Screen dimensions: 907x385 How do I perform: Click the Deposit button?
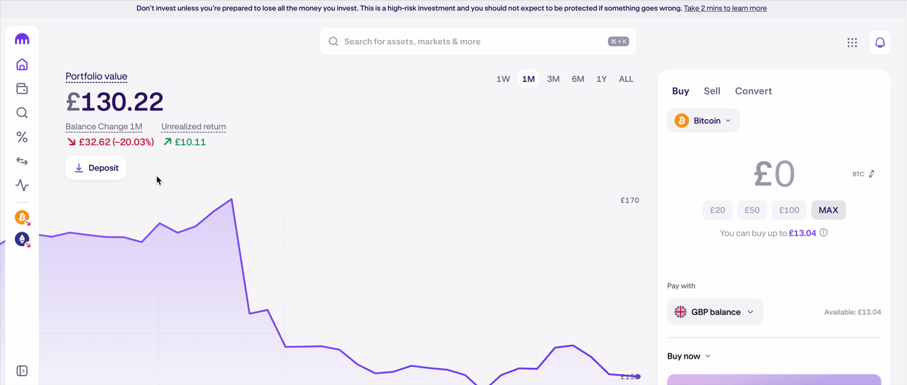(96, 168)
